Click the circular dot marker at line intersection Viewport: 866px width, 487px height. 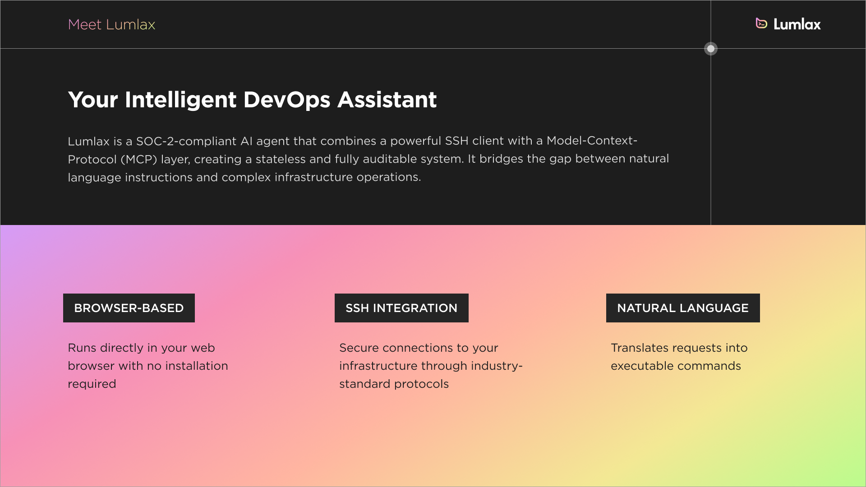point(711,49)
